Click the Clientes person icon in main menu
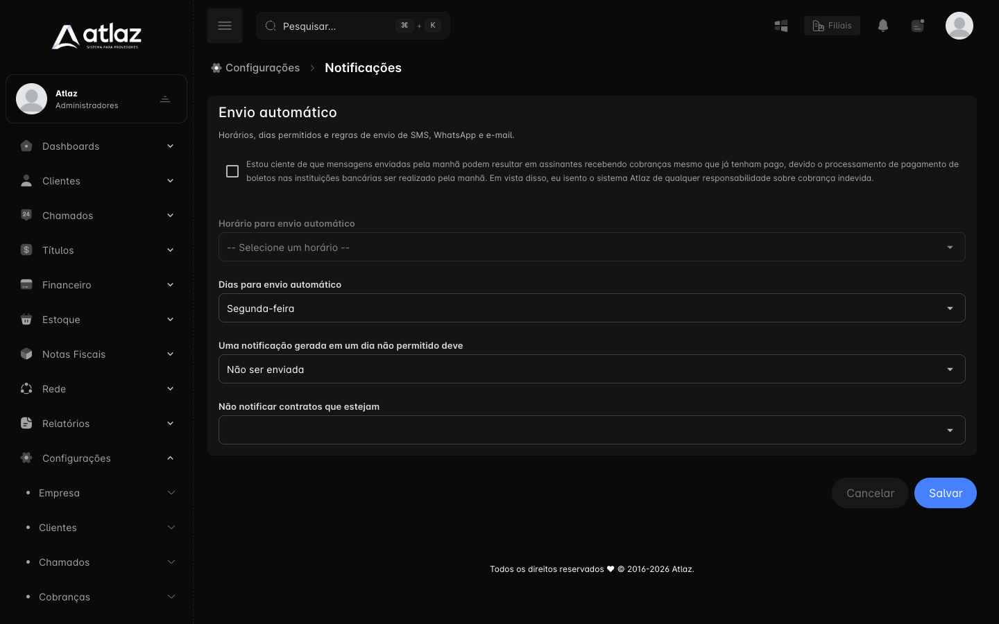Viewport: 999px width, 624px height. click(x=26, y=180)
